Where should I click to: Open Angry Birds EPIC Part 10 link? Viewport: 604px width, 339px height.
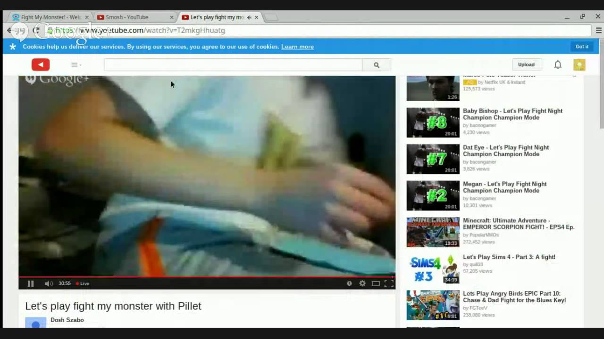tap(514, 297)
